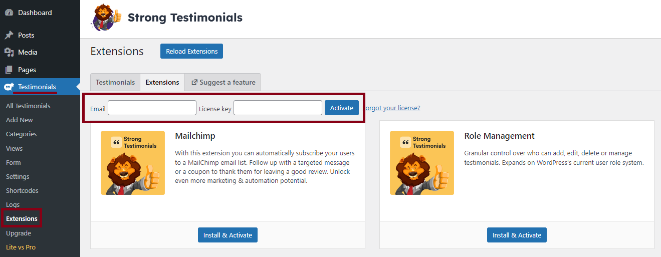Screen dimensions: 661x257
Task: Click the Reload Extensions button
Action: [191, 51]
